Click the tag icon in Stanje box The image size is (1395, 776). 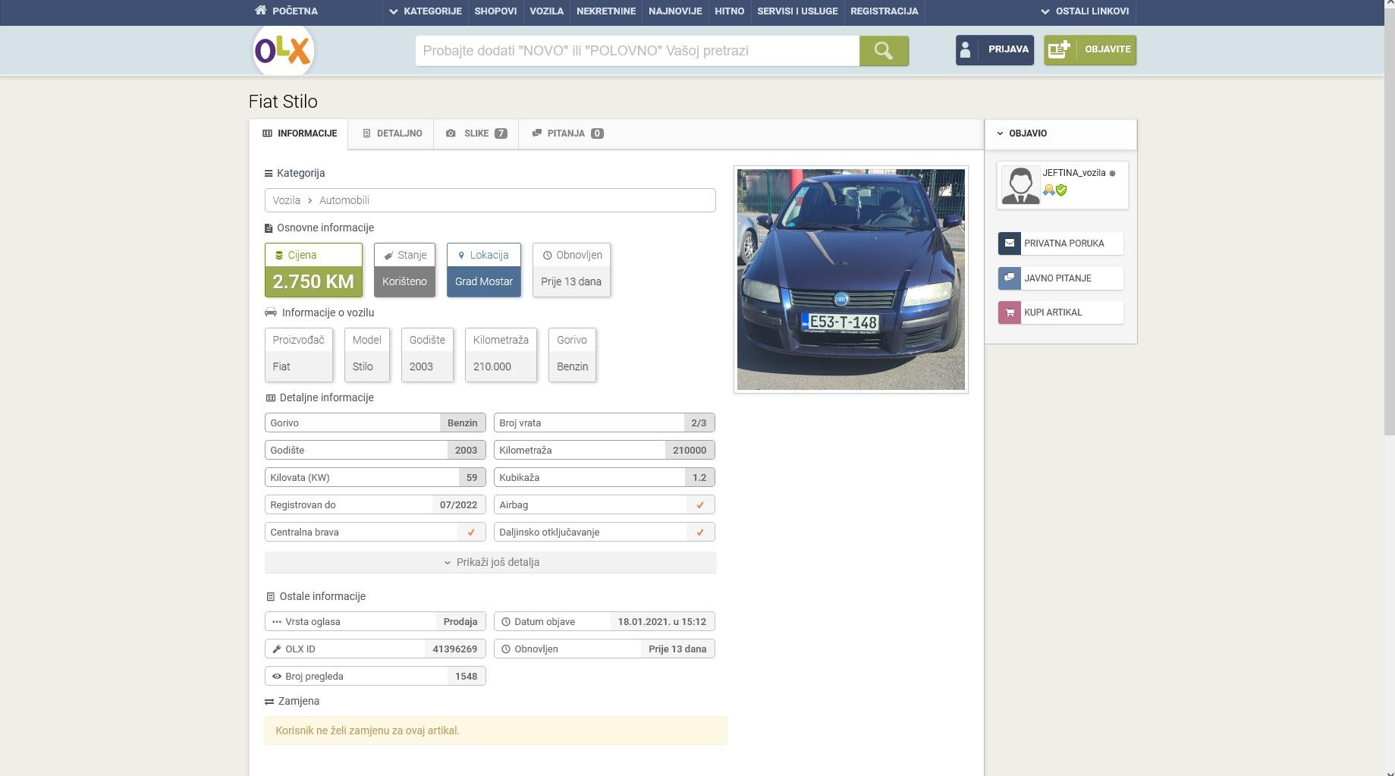[x=388, y=256]
